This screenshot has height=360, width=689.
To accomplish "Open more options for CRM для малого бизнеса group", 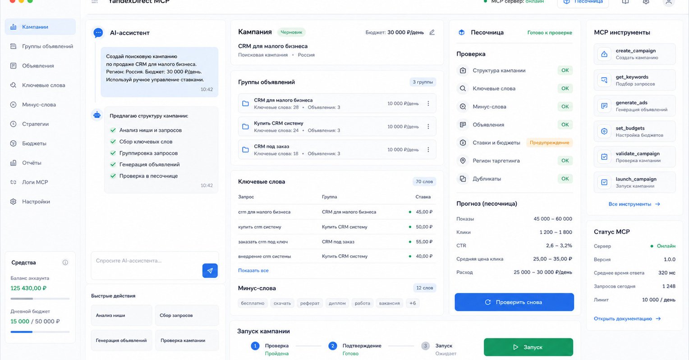I will pos(428,103).
